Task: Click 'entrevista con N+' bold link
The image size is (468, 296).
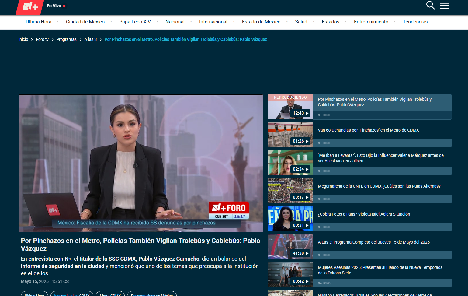Action: tap(50, 259)
